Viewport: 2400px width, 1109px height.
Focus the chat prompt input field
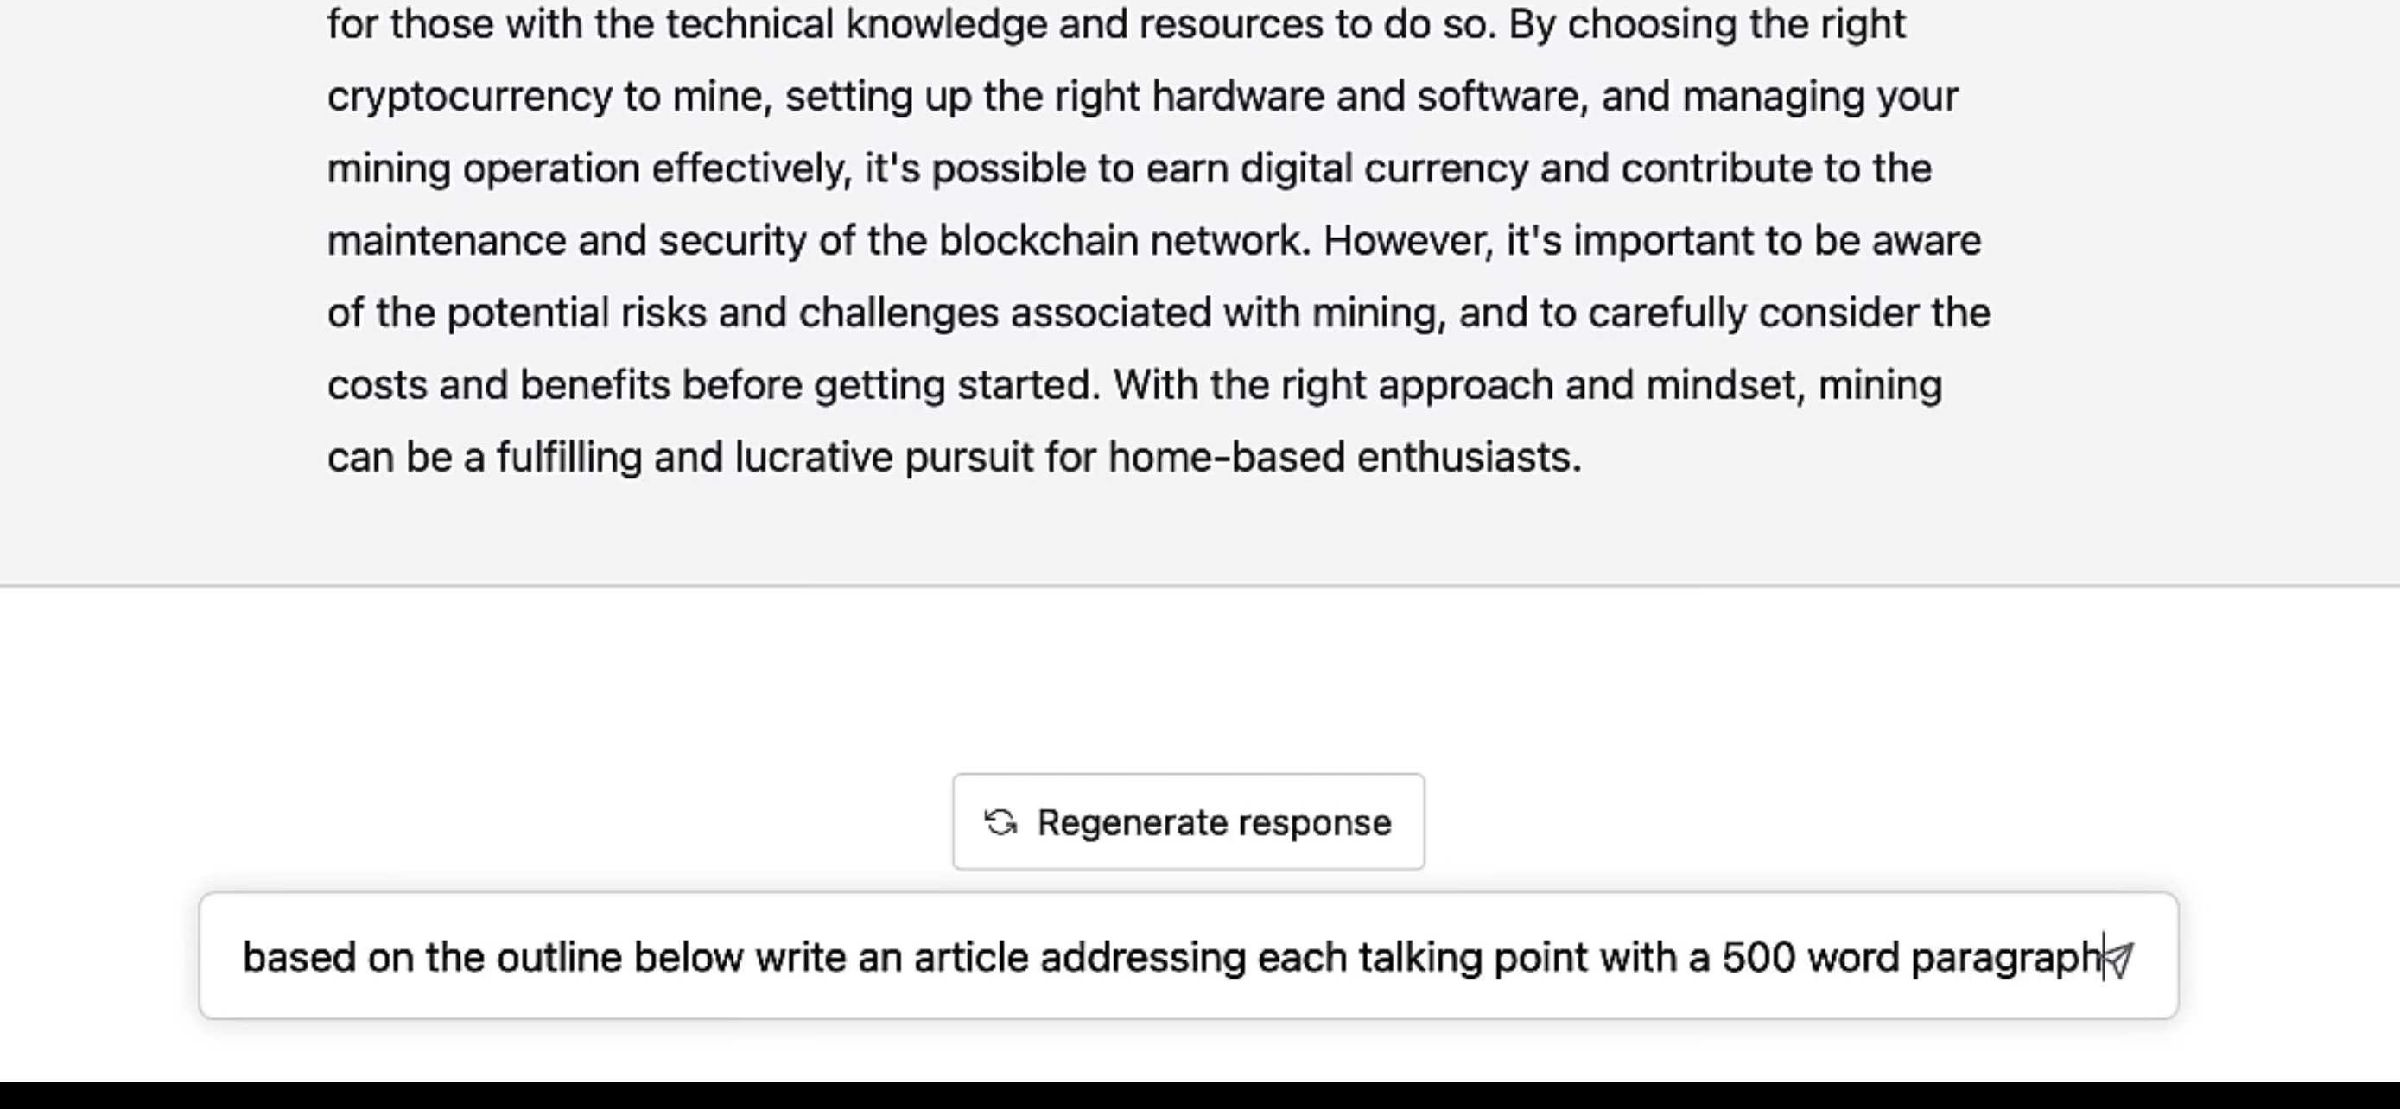(x=1118, y=957)
